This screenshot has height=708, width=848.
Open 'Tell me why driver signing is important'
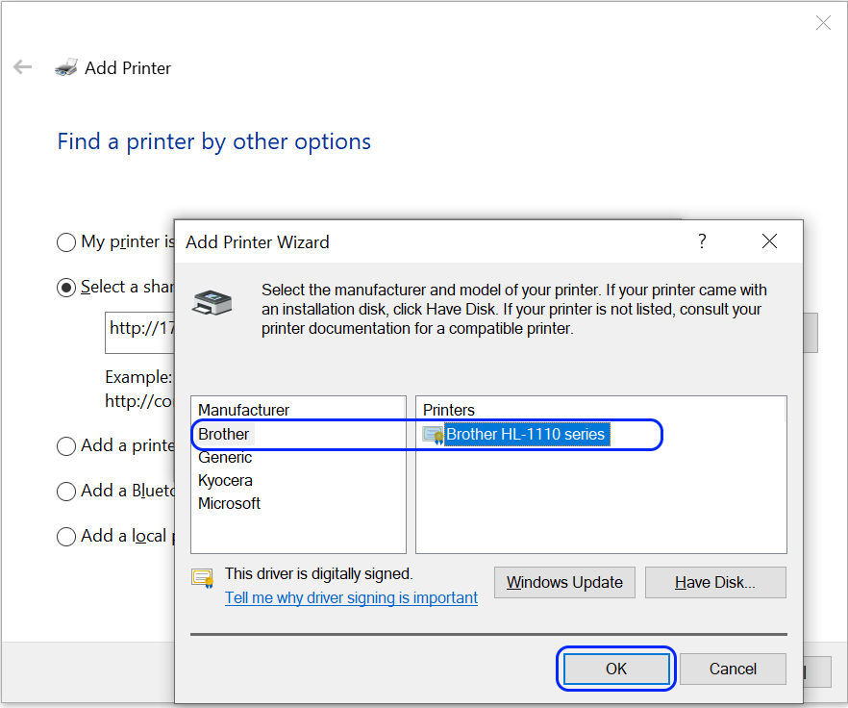coord(352,597)
